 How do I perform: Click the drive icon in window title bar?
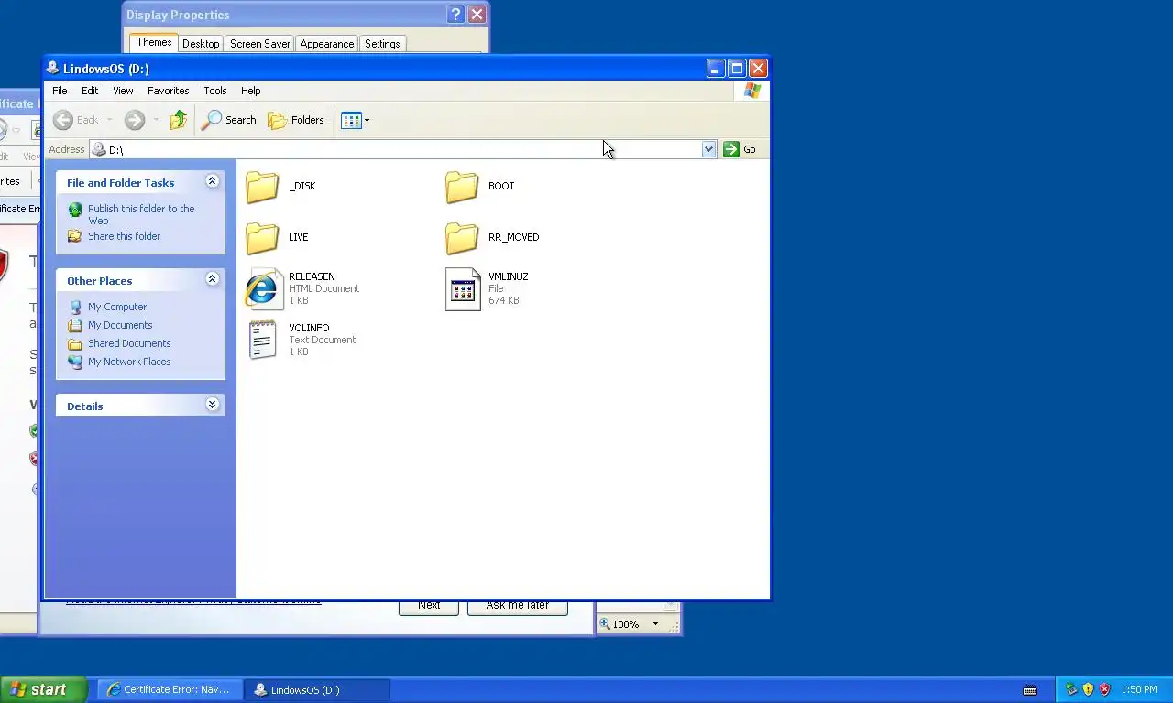53,68
